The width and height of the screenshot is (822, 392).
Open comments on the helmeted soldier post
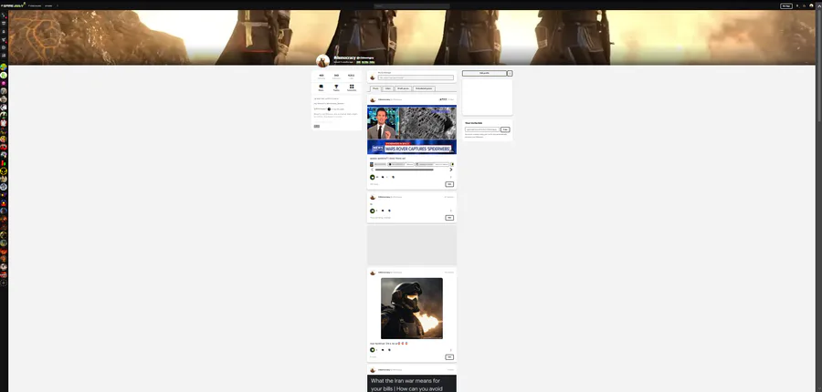click(382, 349)
